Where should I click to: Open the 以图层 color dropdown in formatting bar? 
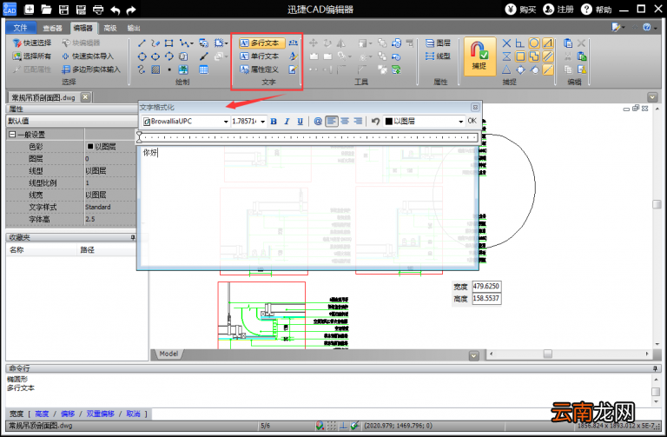point(460,122)
